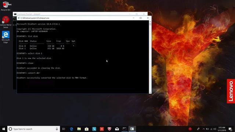Click the 'successfully converted' message line

(x=52, y=78)
